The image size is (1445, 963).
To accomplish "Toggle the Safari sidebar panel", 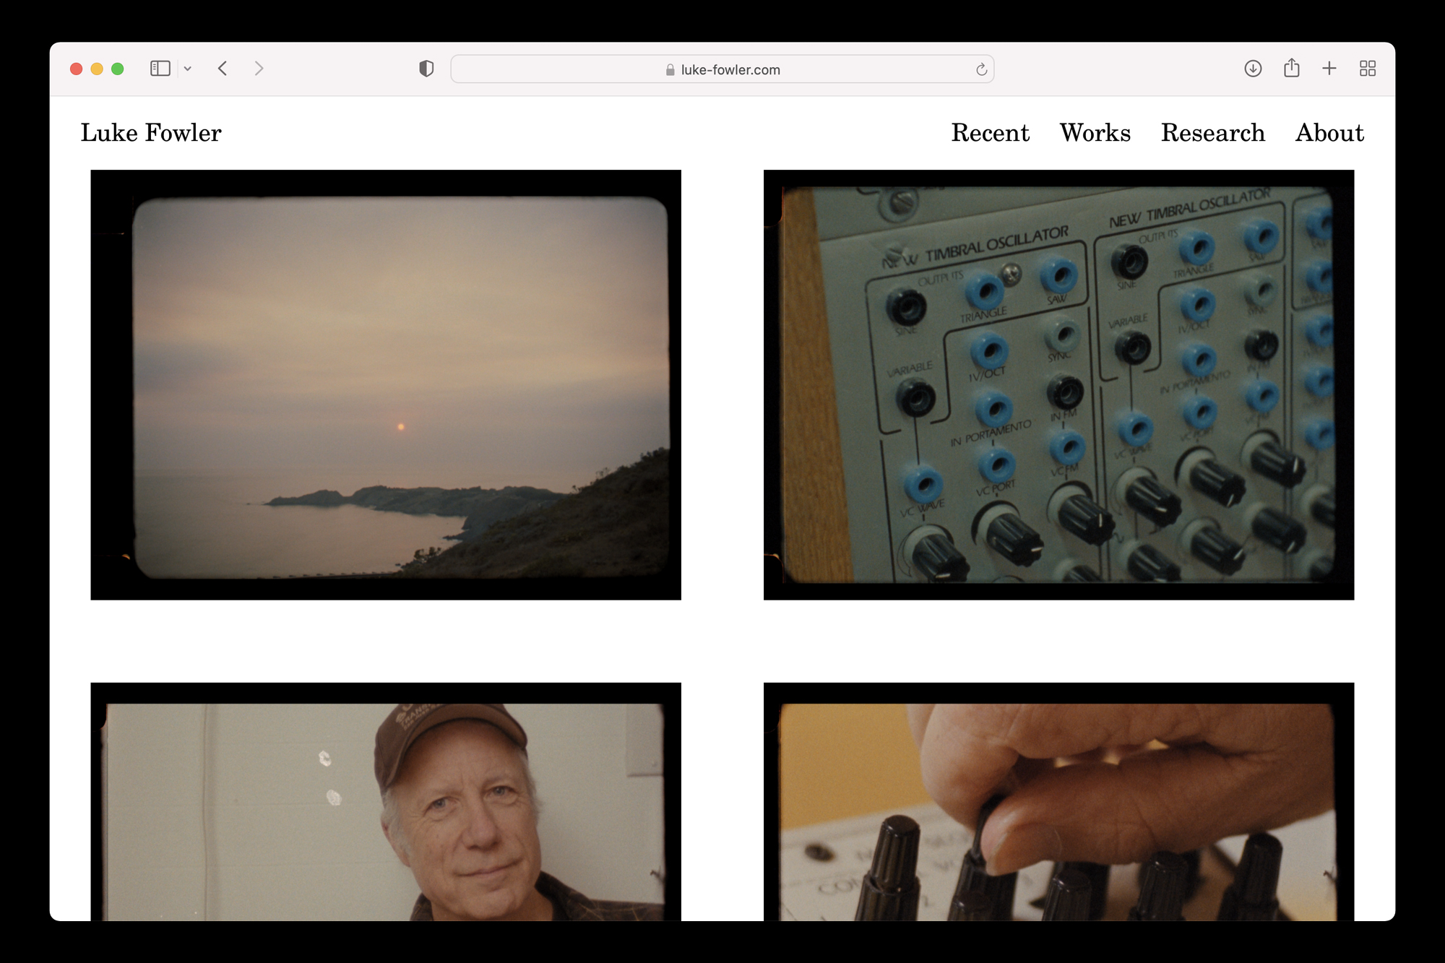I will pos(160,69).
